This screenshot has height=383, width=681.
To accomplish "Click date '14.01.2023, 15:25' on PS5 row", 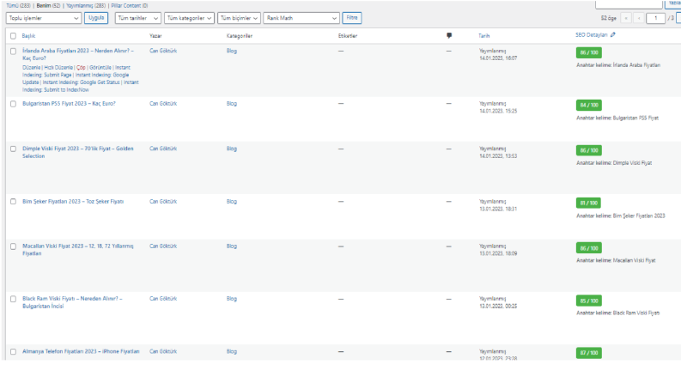I will (x=498, y=111).
